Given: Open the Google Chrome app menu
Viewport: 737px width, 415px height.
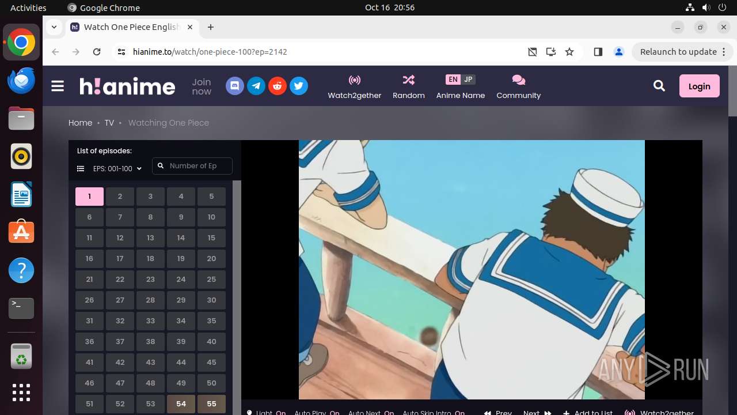Looking at the screenshot, I should pos(104,7).
